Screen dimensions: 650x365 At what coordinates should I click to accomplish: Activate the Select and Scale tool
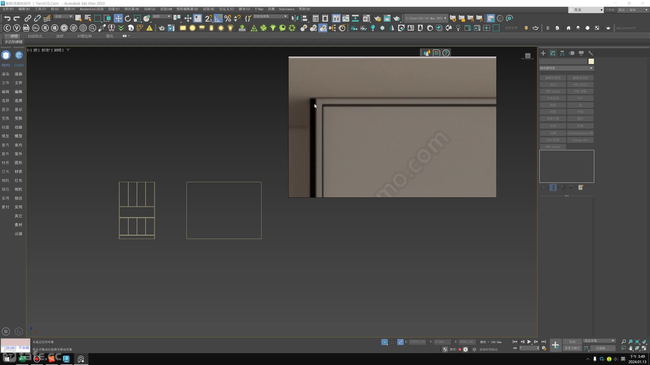137,18
